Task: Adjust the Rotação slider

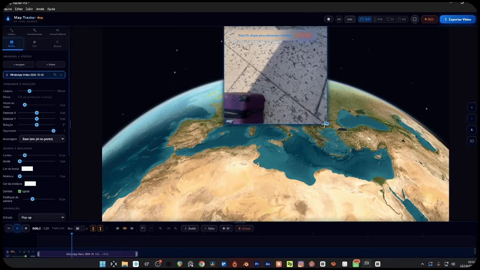Action: pyautogui.click(x=37, y=124)
